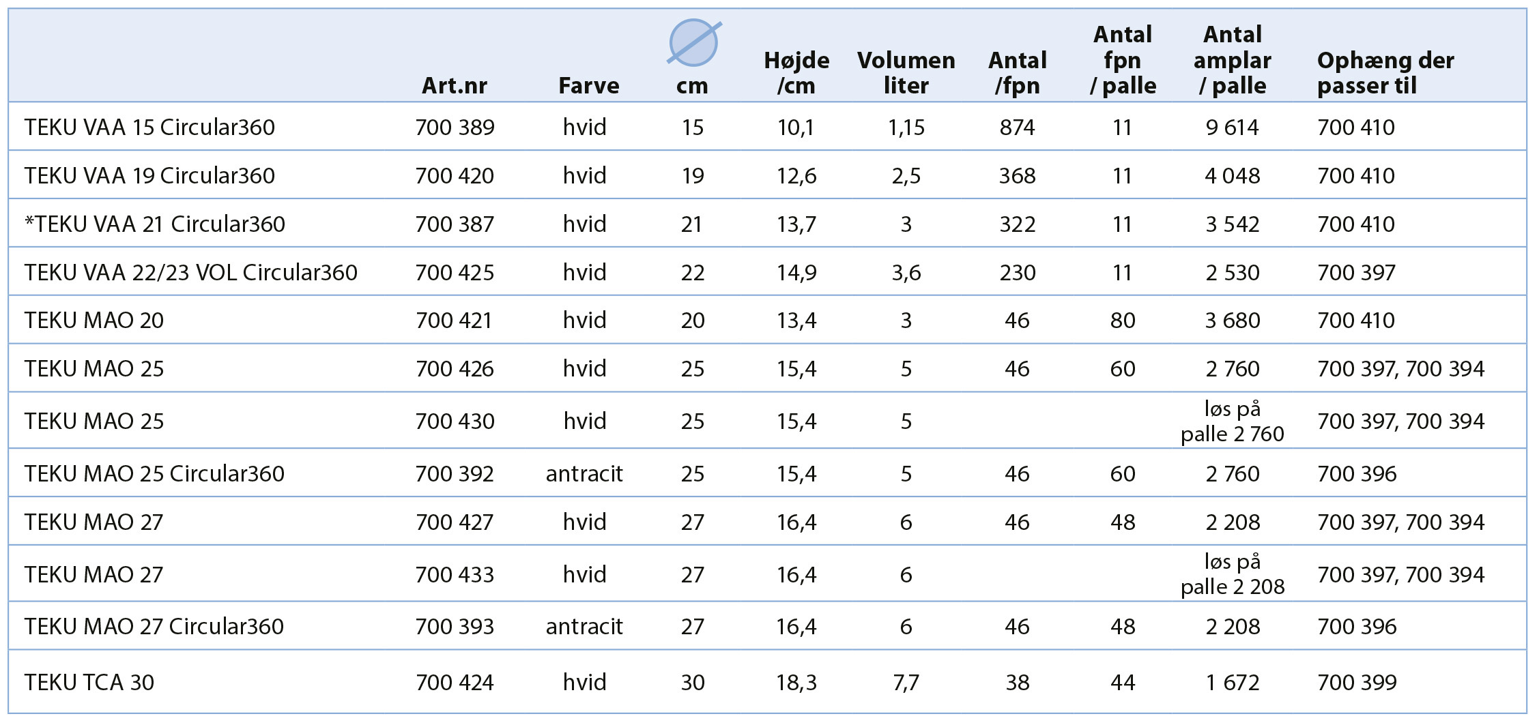Click the diameter symbol in the header
The height and width of the screenshot is (727, 1539).
pyautogui.click(x=693, y=42)
